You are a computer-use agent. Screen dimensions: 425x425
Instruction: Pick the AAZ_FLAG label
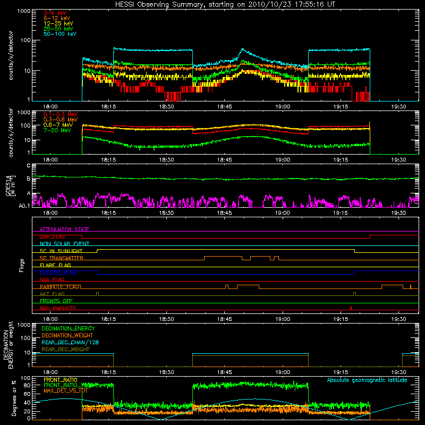(52, 294)
